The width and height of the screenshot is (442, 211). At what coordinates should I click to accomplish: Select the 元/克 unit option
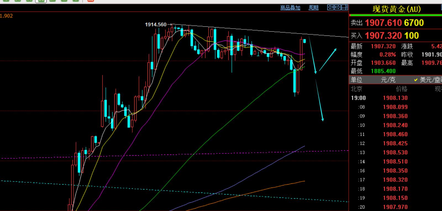tap(388, 80)
